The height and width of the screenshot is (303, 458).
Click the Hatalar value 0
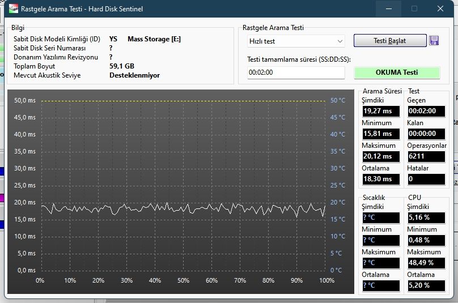point(426,179)
